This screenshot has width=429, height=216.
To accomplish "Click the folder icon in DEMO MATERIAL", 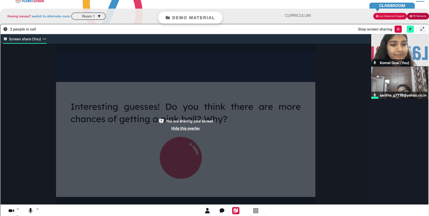I will point(168,18).
